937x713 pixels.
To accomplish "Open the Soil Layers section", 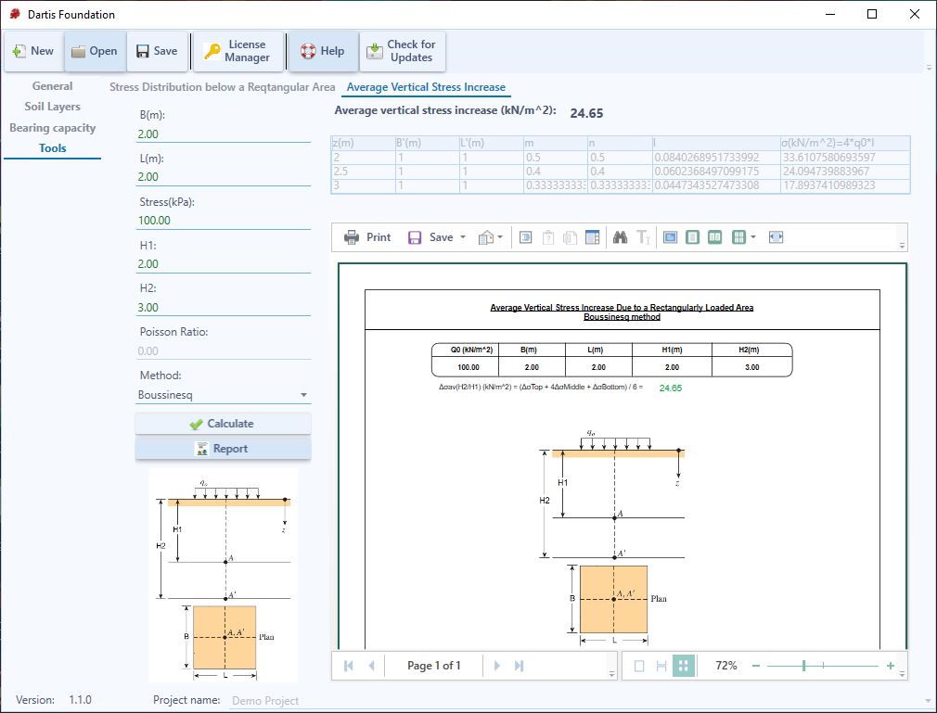I will (53, 107).
